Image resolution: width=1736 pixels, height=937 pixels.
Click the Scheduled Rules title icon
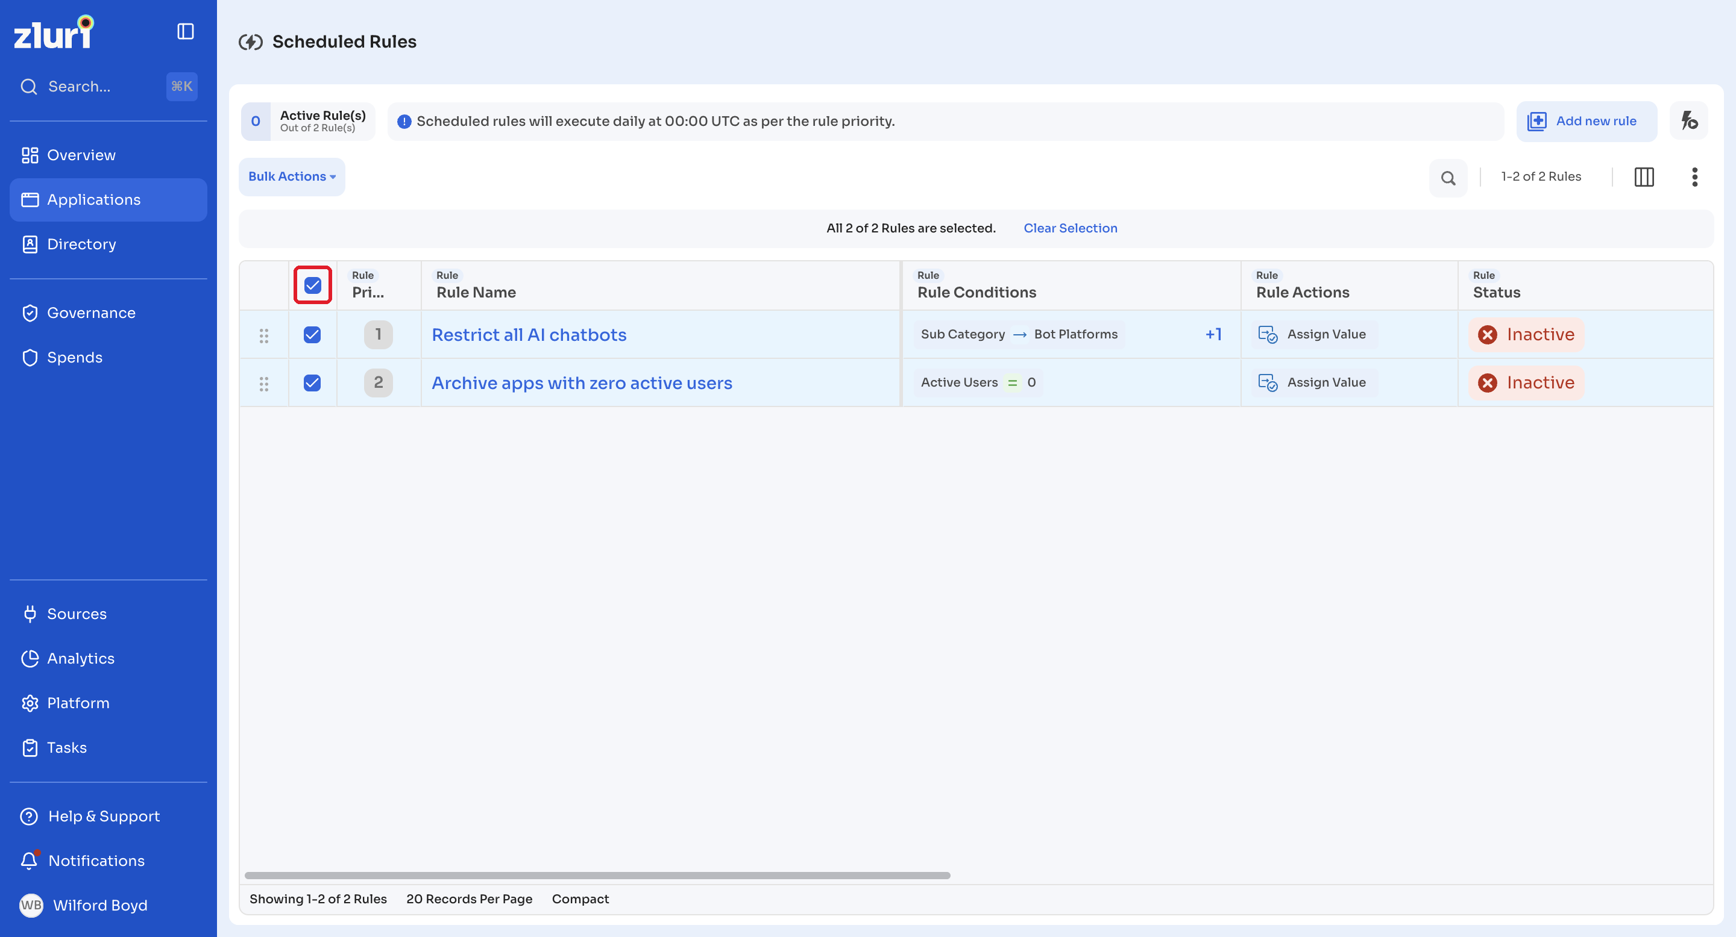coord(251,42)
